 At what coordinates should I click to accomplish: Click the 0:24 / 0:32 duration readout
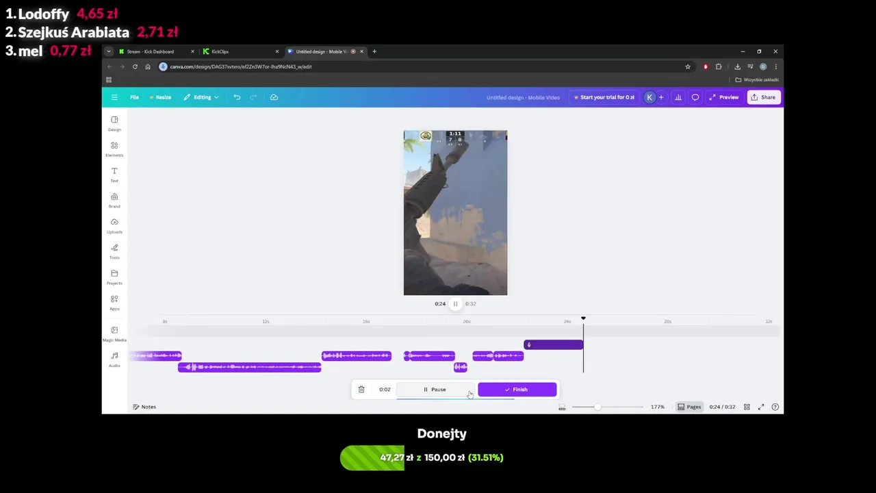(x=722, y=407)
